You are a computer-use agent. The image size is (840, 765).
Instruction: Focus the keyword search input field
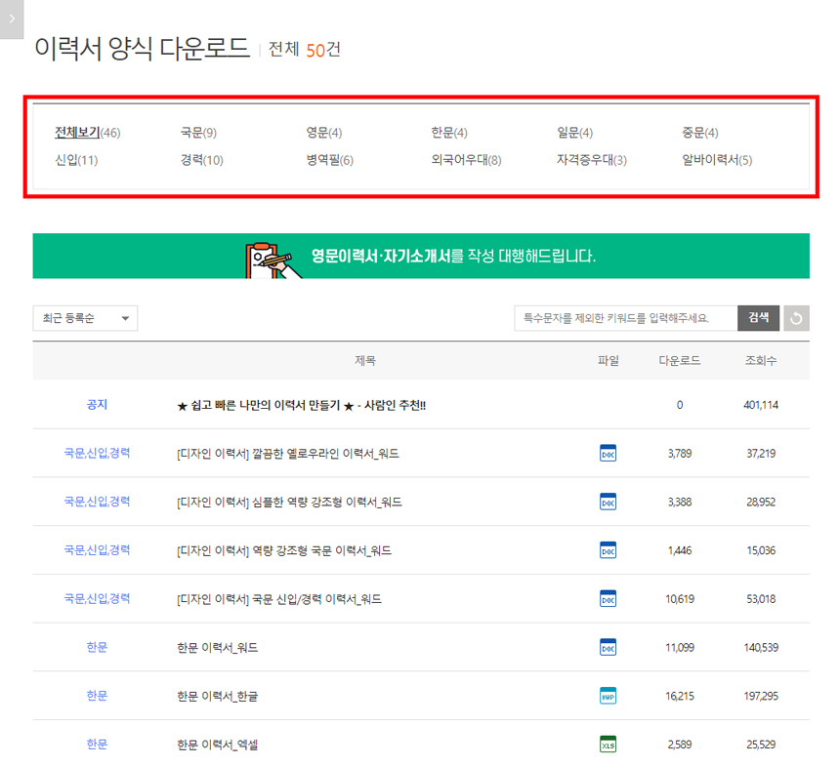[626, 318]
